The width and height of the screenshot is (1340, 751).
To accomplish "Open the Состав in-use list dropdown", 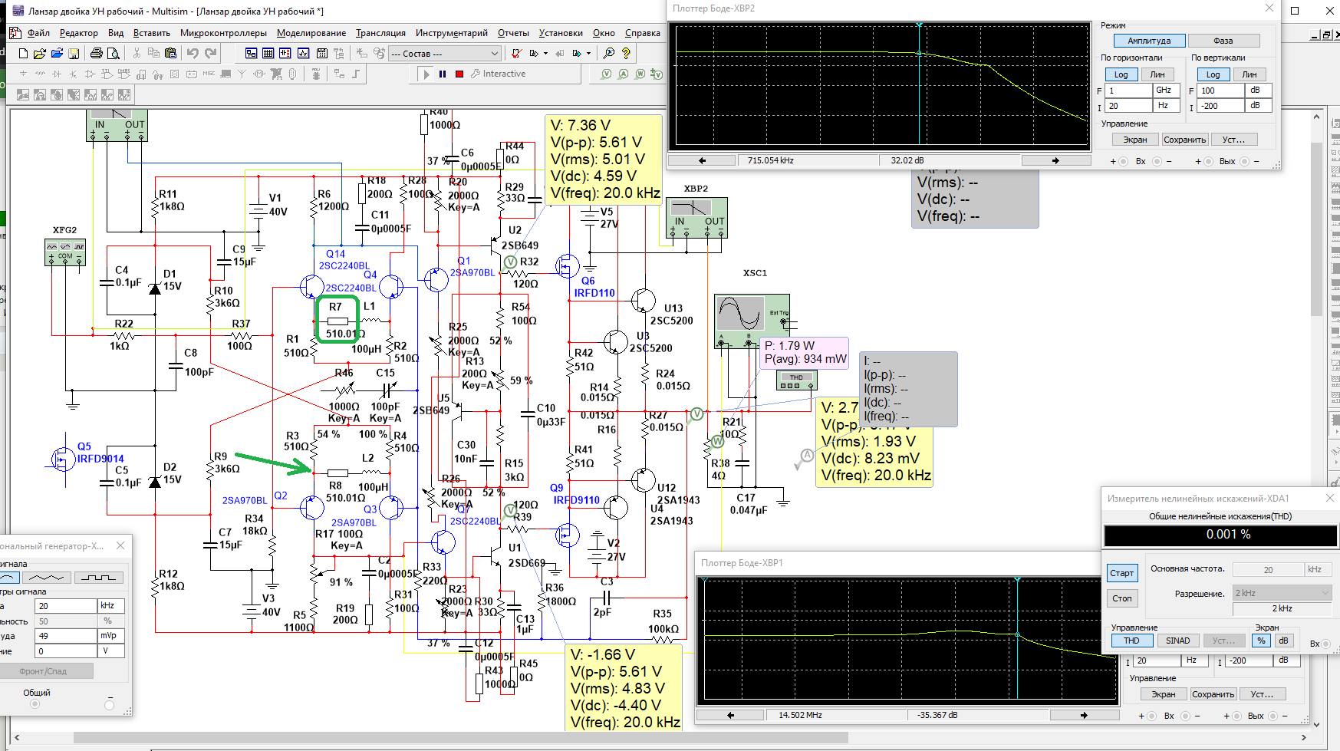I will 494,54.
